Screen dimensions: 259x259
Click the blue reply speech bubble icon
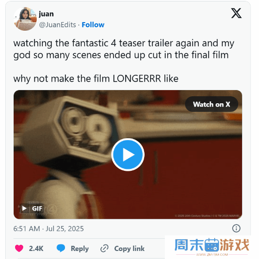click(x=61, y=248)
